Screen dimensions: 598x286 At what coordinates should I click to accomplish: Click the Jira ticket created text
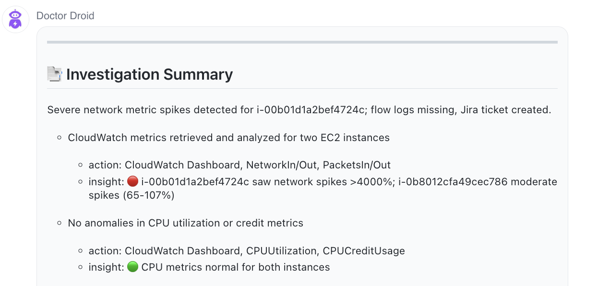pyautogui.click(x=506, y=110)
